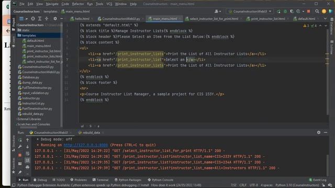
Task: Show the hidden editor tabs chevron
Action: [x=325, y=19]
